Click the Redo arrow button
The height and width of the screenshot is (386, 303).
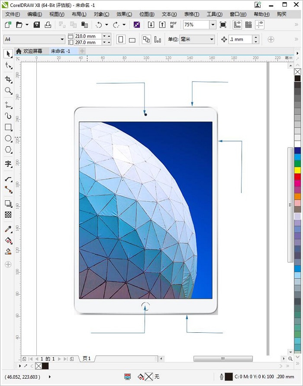(x=116, y=25)
